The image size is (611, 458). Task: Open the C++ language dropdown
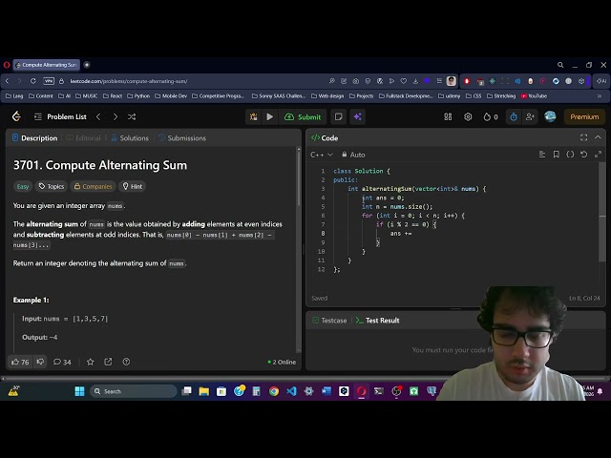(322, 155)
